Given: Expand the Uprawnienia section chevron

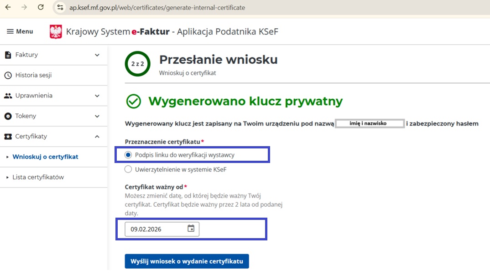Looking at the screenshot, I should pos(97,96).
